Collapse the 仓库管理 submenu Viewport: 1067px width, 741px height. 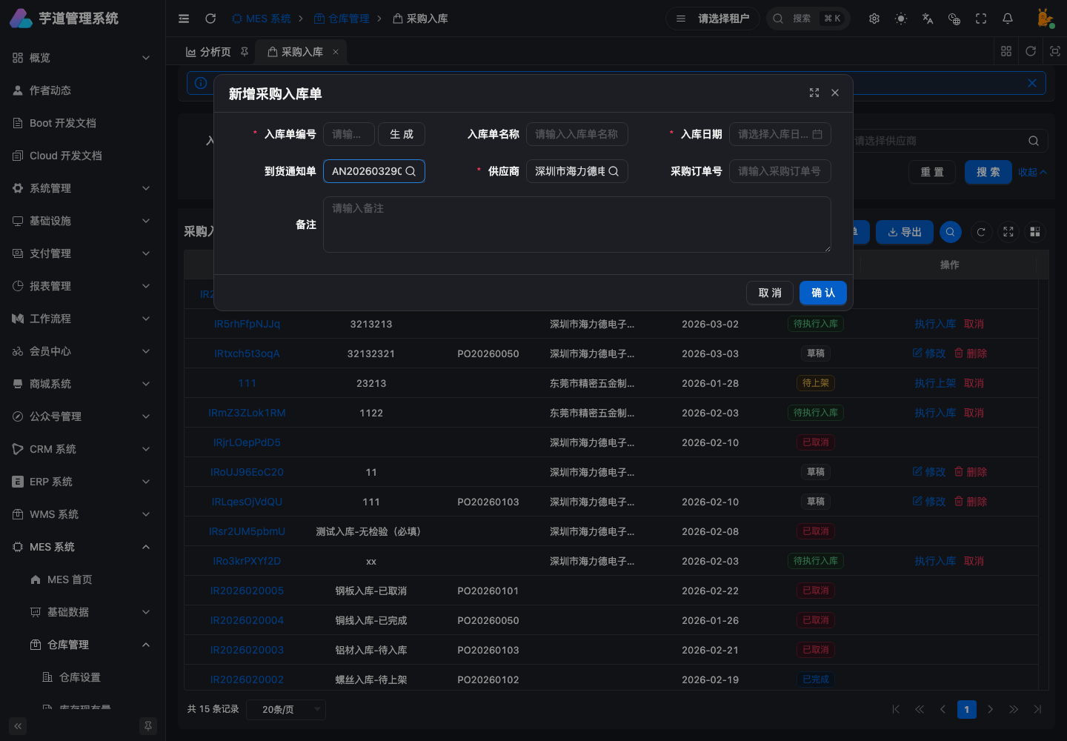(82, 645)
